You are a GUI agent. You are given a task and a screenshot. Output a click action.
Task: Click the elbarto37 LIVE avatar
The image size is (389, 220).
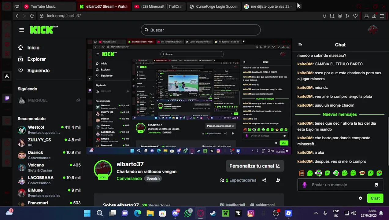click(x=103, y=169)
